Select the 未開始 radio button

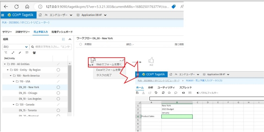coord(81,44)
